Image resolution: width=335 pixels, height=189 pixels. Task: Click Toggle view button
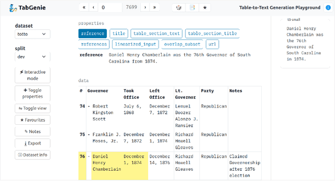pos(32,108)
